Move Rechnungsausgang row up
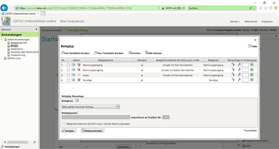The width and height of the screenshot is (279, 149). 233,70
